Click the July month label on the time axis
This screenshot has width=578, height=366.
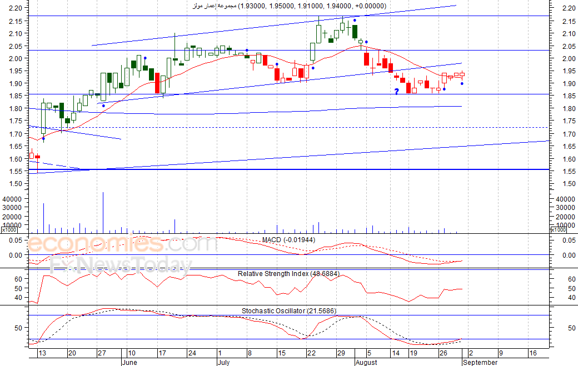point(224,362)
